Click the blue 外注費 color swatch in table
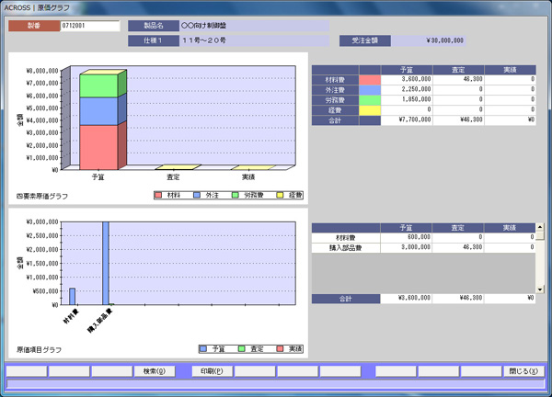Image resolution: width=552 pixels, height=397 pixels. 369,89
